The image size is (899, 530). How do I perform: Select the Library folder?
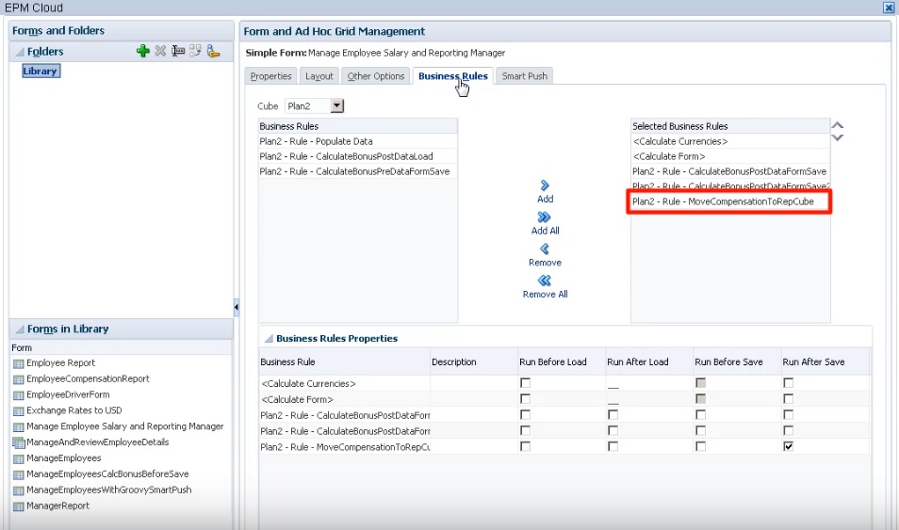click(41, 71)
